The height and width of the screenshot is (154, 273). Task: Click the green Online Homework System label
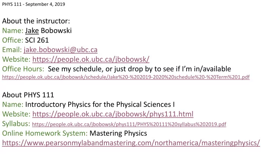point(45,133)
